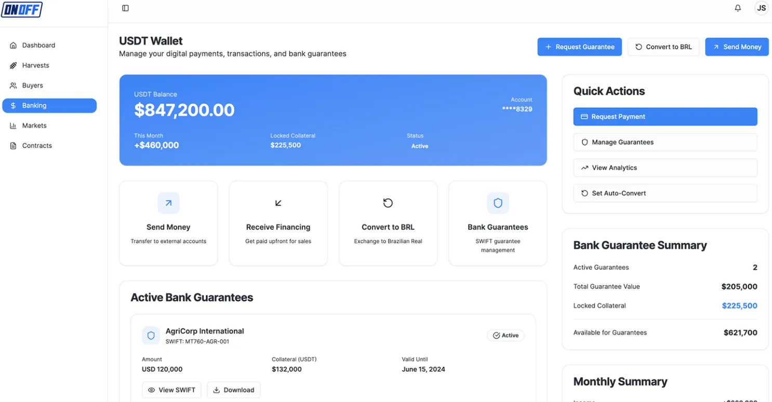
Task: Click the AgriCorp International shield icon
Action: tap(151, 336)
